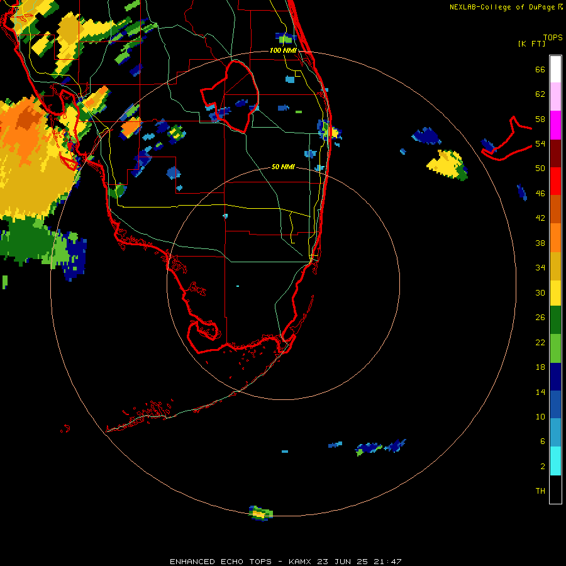The height and width of the screenshot is (566, 566).
Task: Click the [K FT] units label
Action: click(x=531, y=43)
